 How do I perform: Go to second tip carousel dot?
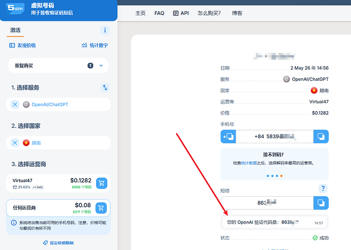click(x=272, y=176)
